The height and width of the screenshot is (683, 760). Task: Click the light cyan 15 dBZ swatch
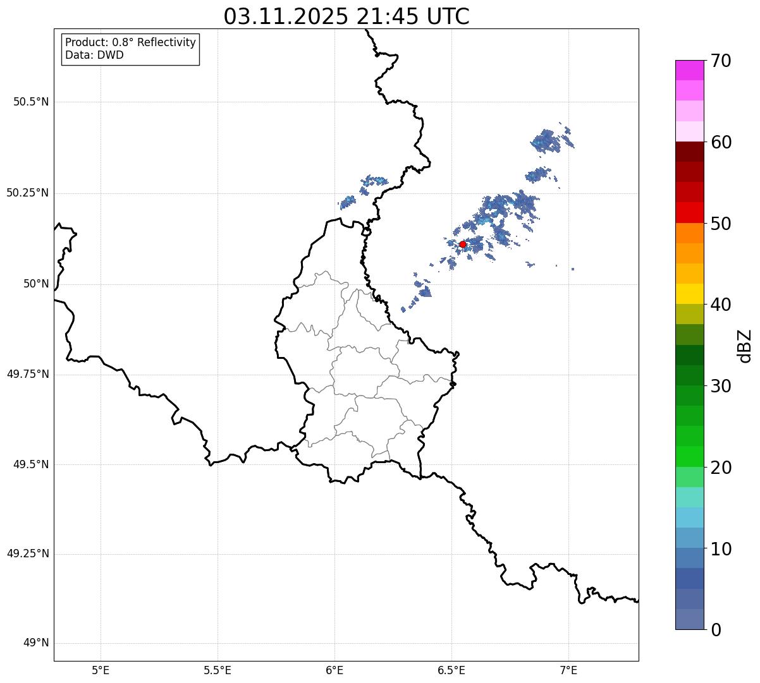(x=690, y=497)
